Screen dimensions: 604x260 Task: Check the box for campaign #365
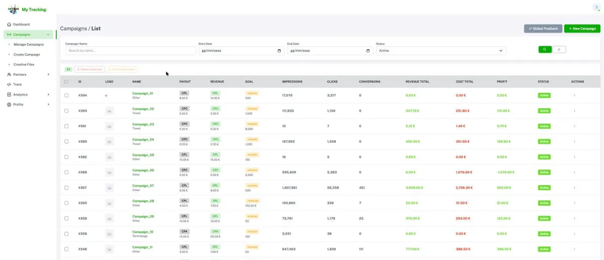click(x=66, y=203)
